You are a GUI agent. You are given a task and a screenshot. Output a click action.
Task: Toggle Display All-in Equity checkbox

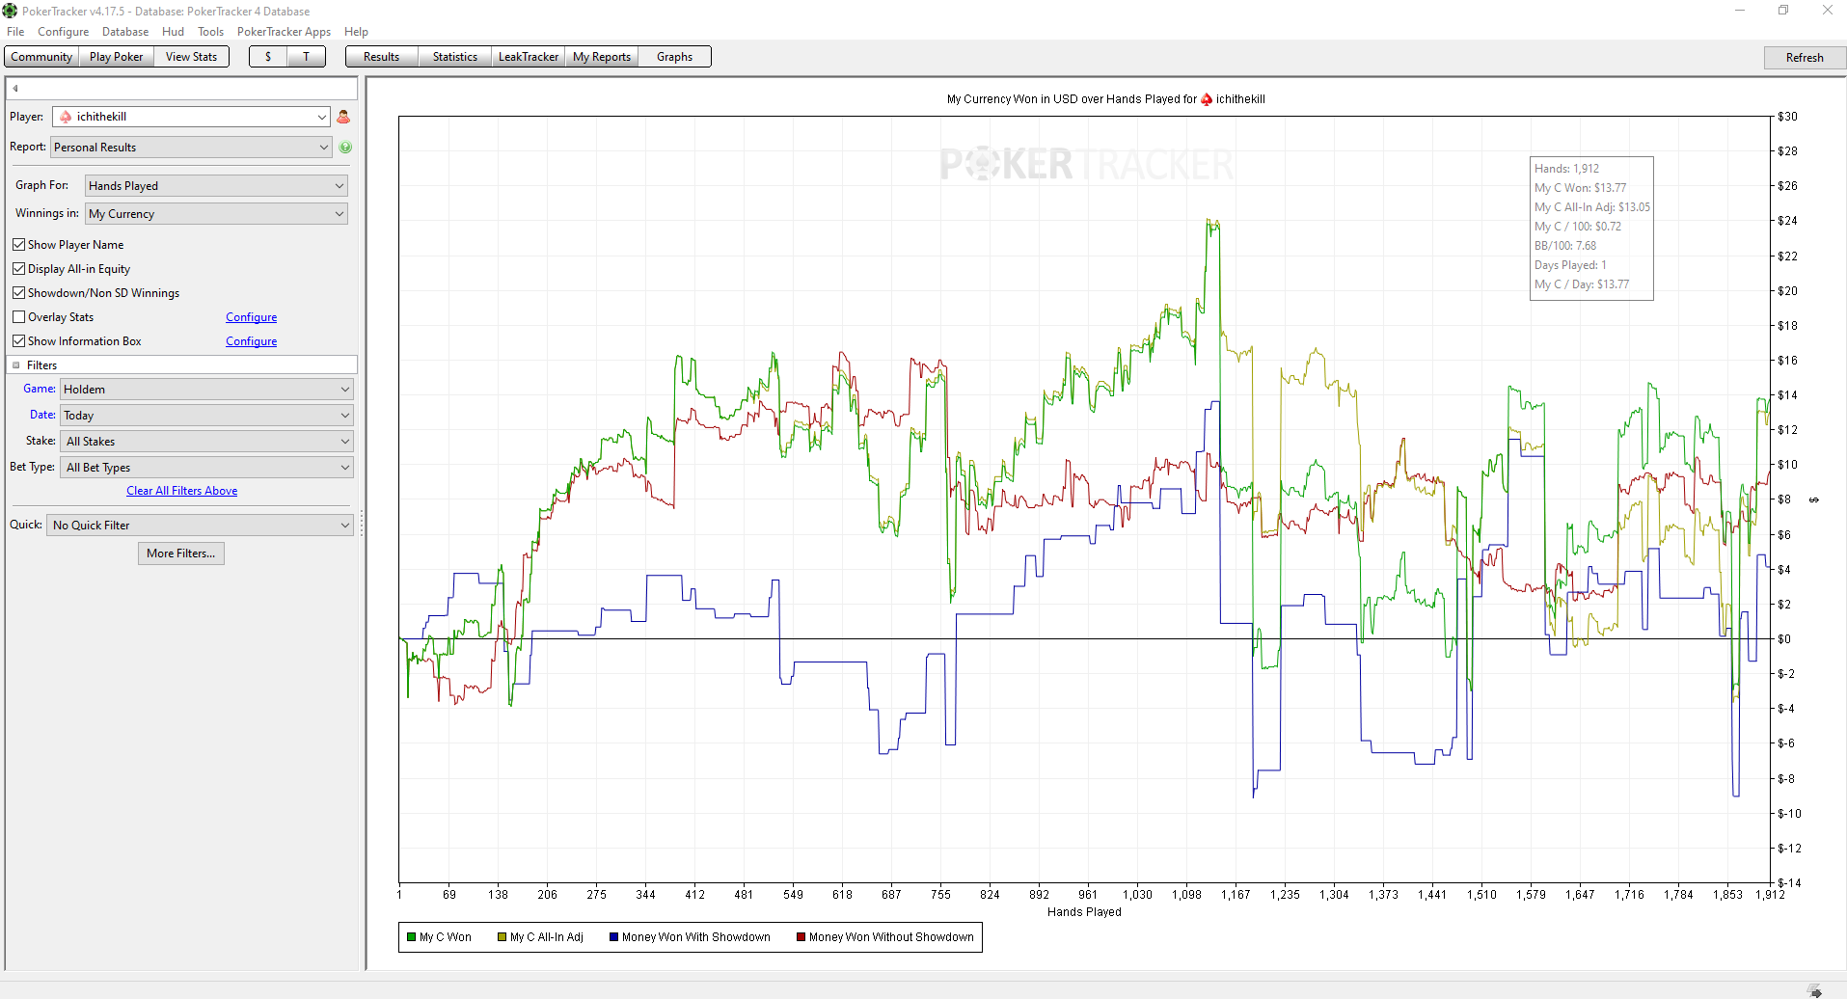tap(18, 269)
